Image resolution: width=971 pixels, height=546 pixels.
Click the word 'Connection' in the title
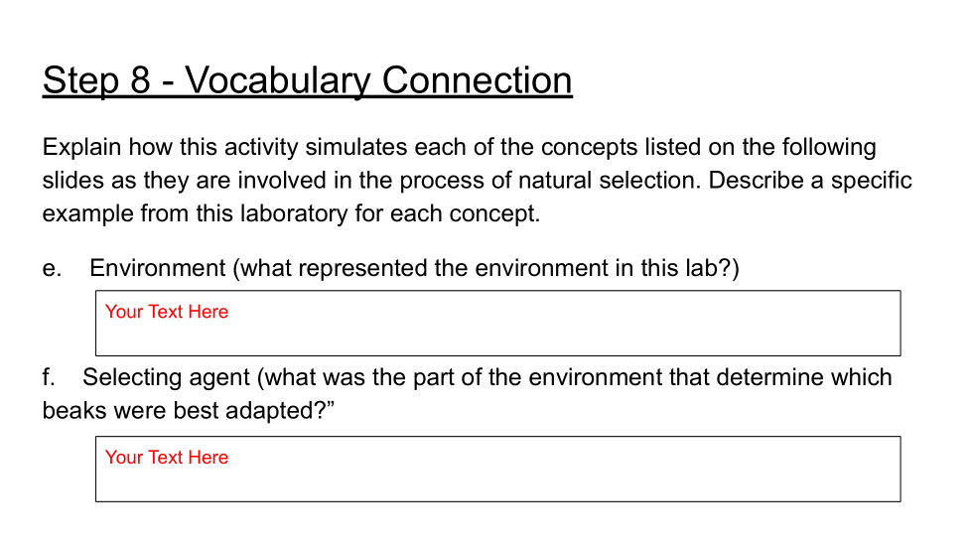click(478, 80)
